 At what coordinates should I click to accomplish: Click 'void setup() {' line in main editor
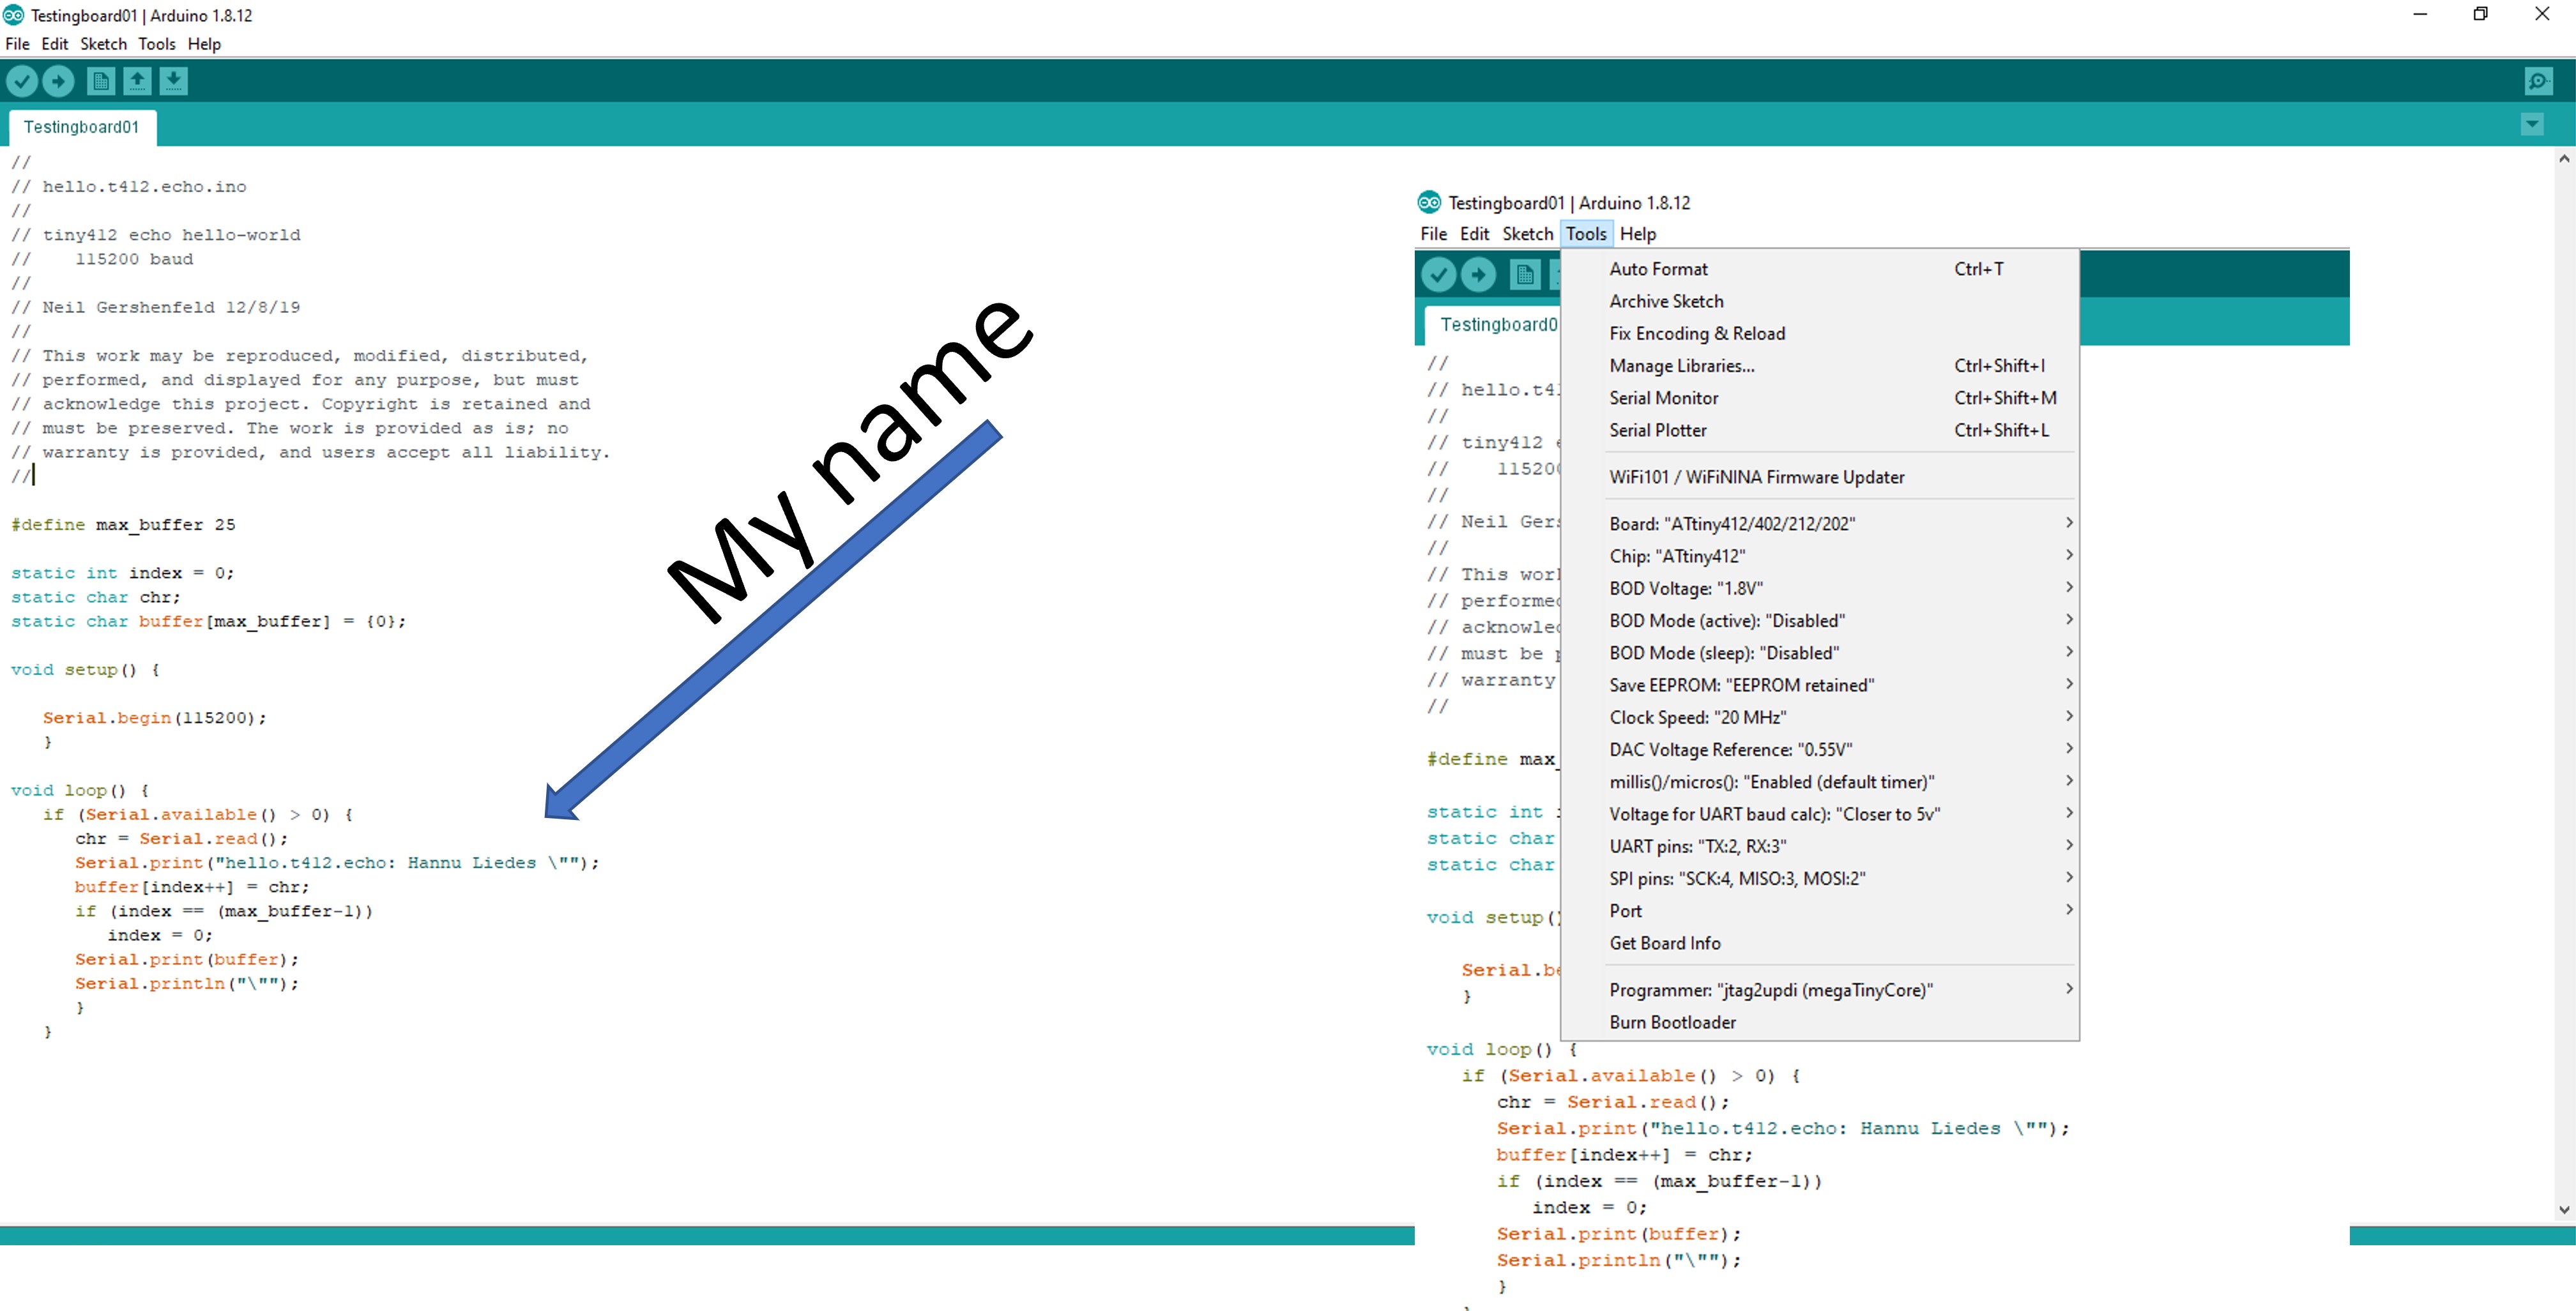85,670
